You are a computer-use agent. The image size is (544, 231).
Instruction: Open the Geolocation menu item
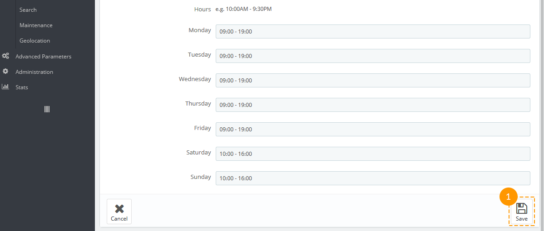click(x=35, y=40)
